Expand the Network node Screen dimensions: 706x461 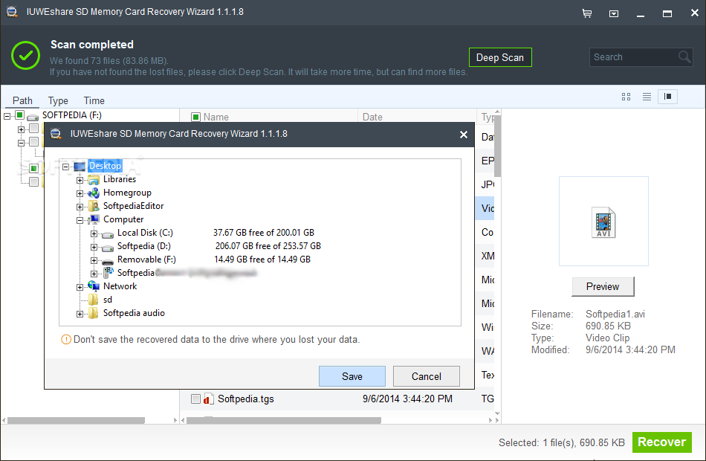[x=80, y=287]
